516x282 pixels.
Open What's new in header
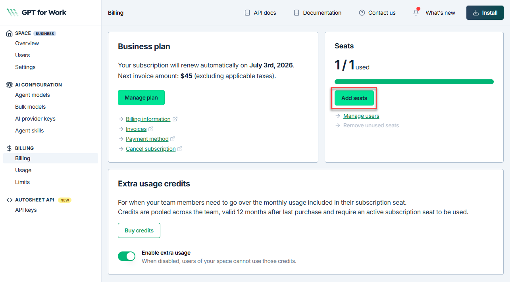(440, 13)
